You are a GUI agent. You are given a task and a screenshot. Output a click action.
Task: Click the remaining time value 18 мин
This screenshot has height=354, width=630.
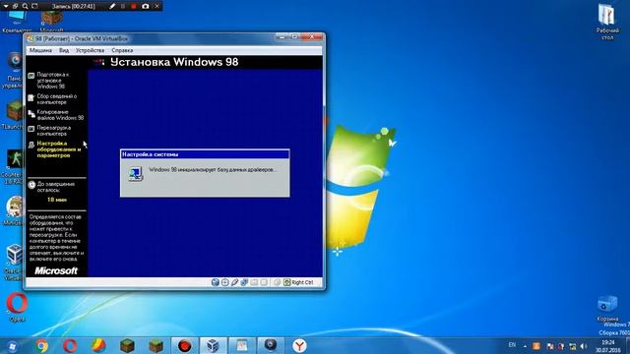pos(57,200)
